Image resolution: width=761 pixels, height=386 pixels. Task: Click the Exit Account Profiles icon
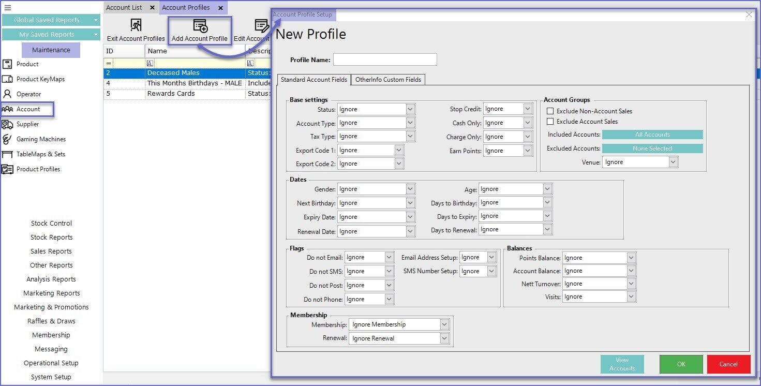point(136,25)
